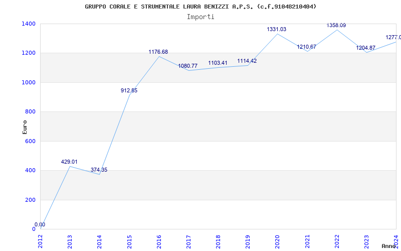Click the 1176.68 data label
The width and height of the screenshot is (401, 251).
158,52
